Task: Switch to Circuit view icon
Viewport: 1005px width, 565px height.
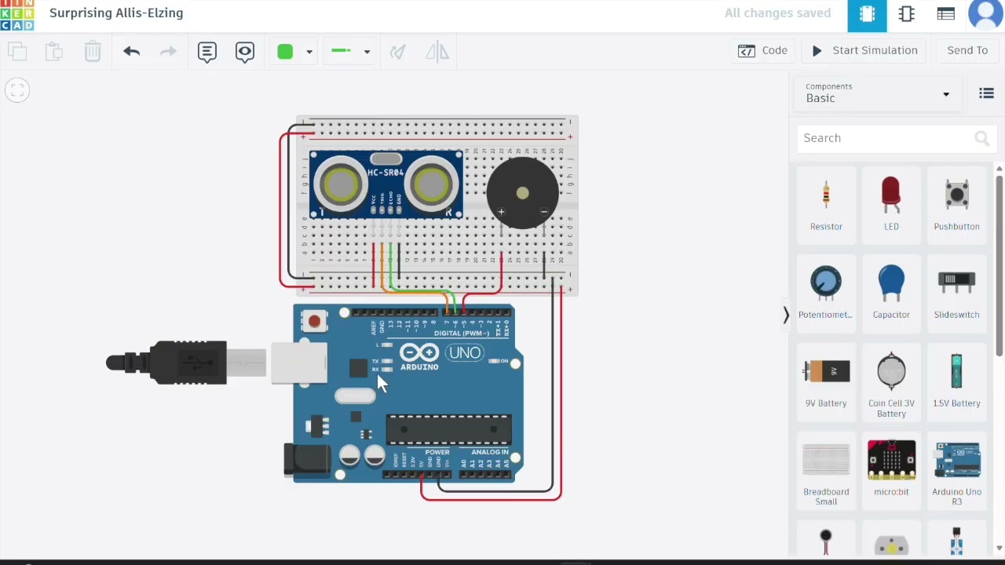Action: coord(868,14)
